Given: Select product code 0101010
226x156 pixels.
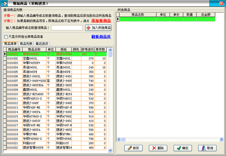Looking at the screenshot, I should (x=12, y=94).
